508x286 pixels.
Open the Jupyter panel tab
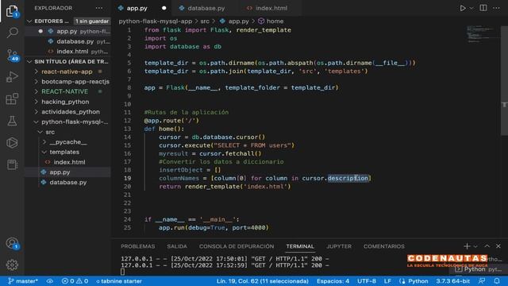point(339,246)
